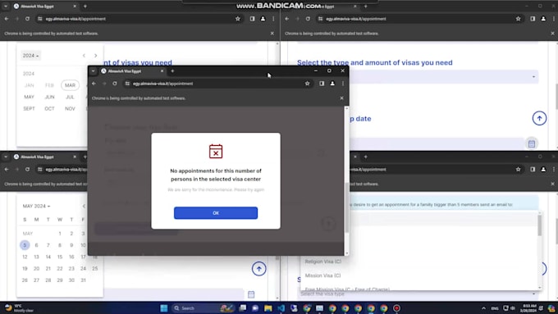Dismiss automation infobar in front window
558x314 pixels.
(341, 98)
